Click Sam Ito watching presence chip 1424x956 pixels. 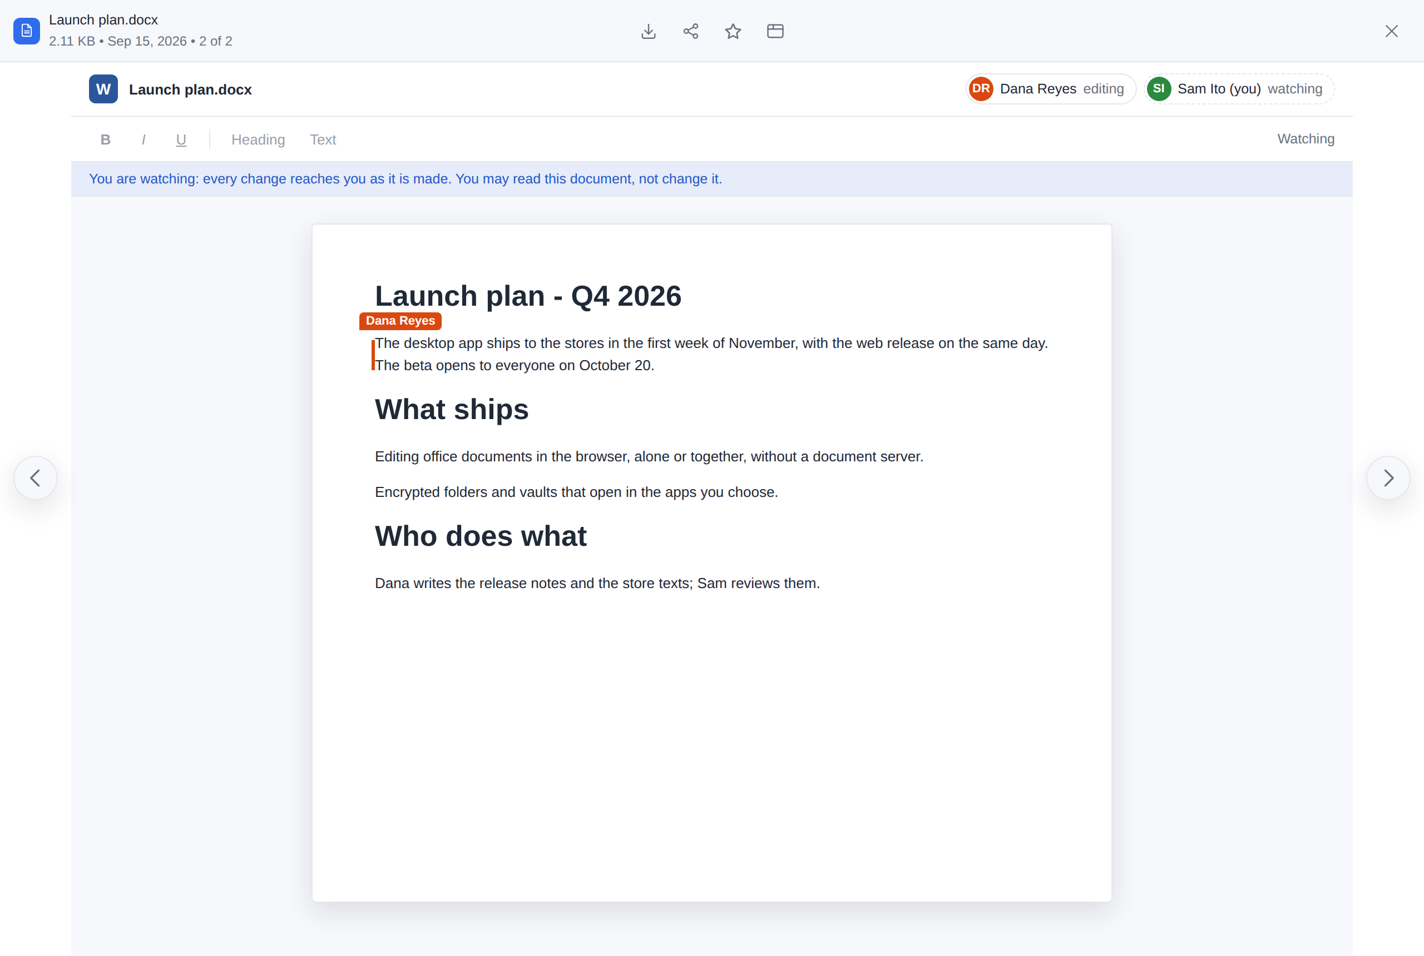pyautogui.click(x=1239, y=89)
